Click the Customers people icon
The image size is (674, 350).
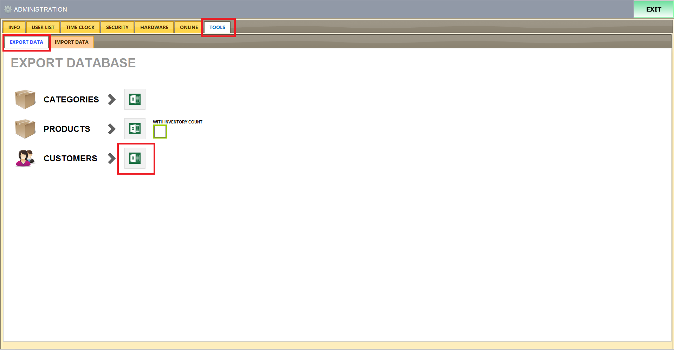point(25,158)
